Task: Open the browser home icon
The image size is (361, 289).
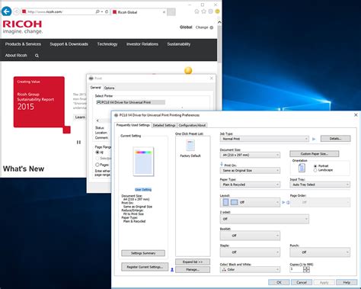Action: [x=196, y=11]
